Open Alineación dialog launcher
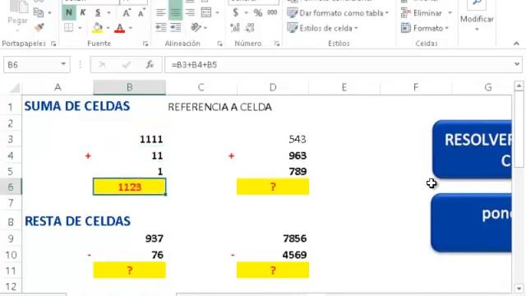This screenshot has width=526, height=296. coord(219,44)
